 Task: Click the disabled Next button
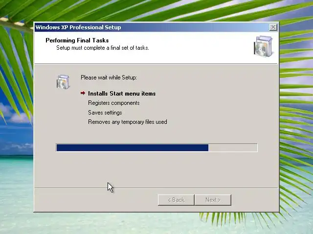tap(213, 200)
